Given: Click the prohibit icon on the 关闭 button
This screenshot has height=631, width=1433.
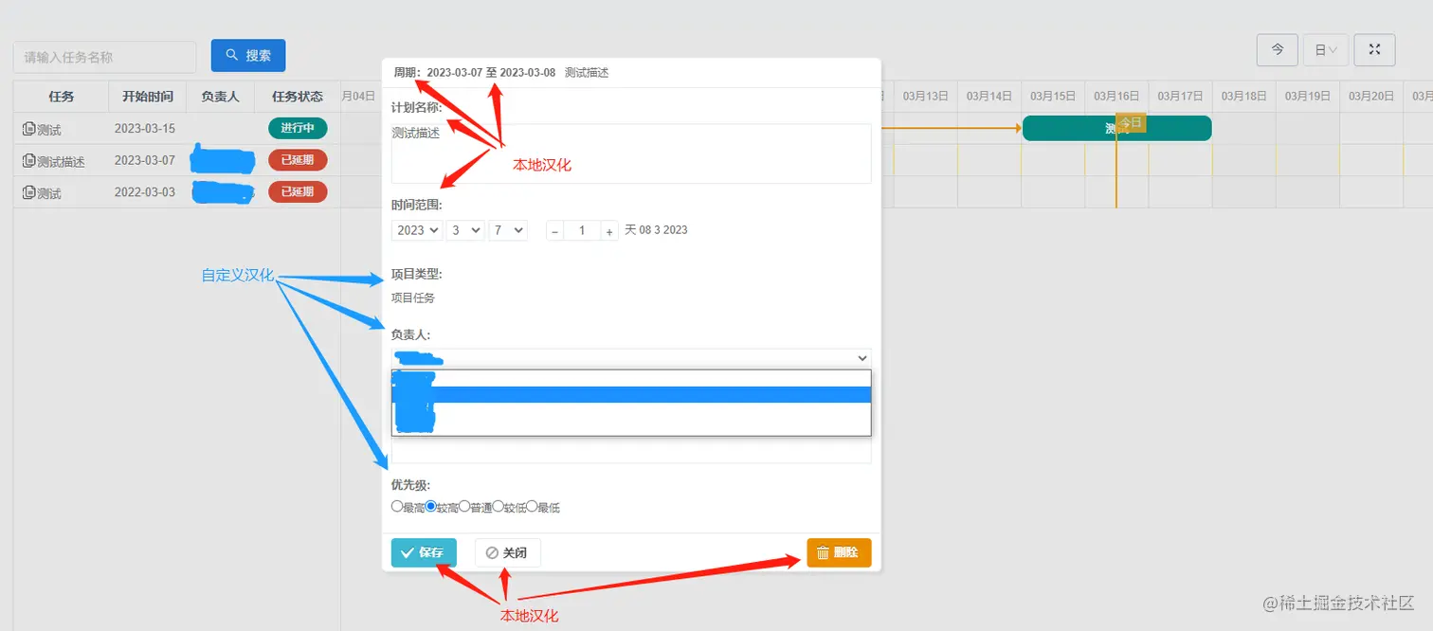Looking at the screenshot, I should 492,552.
